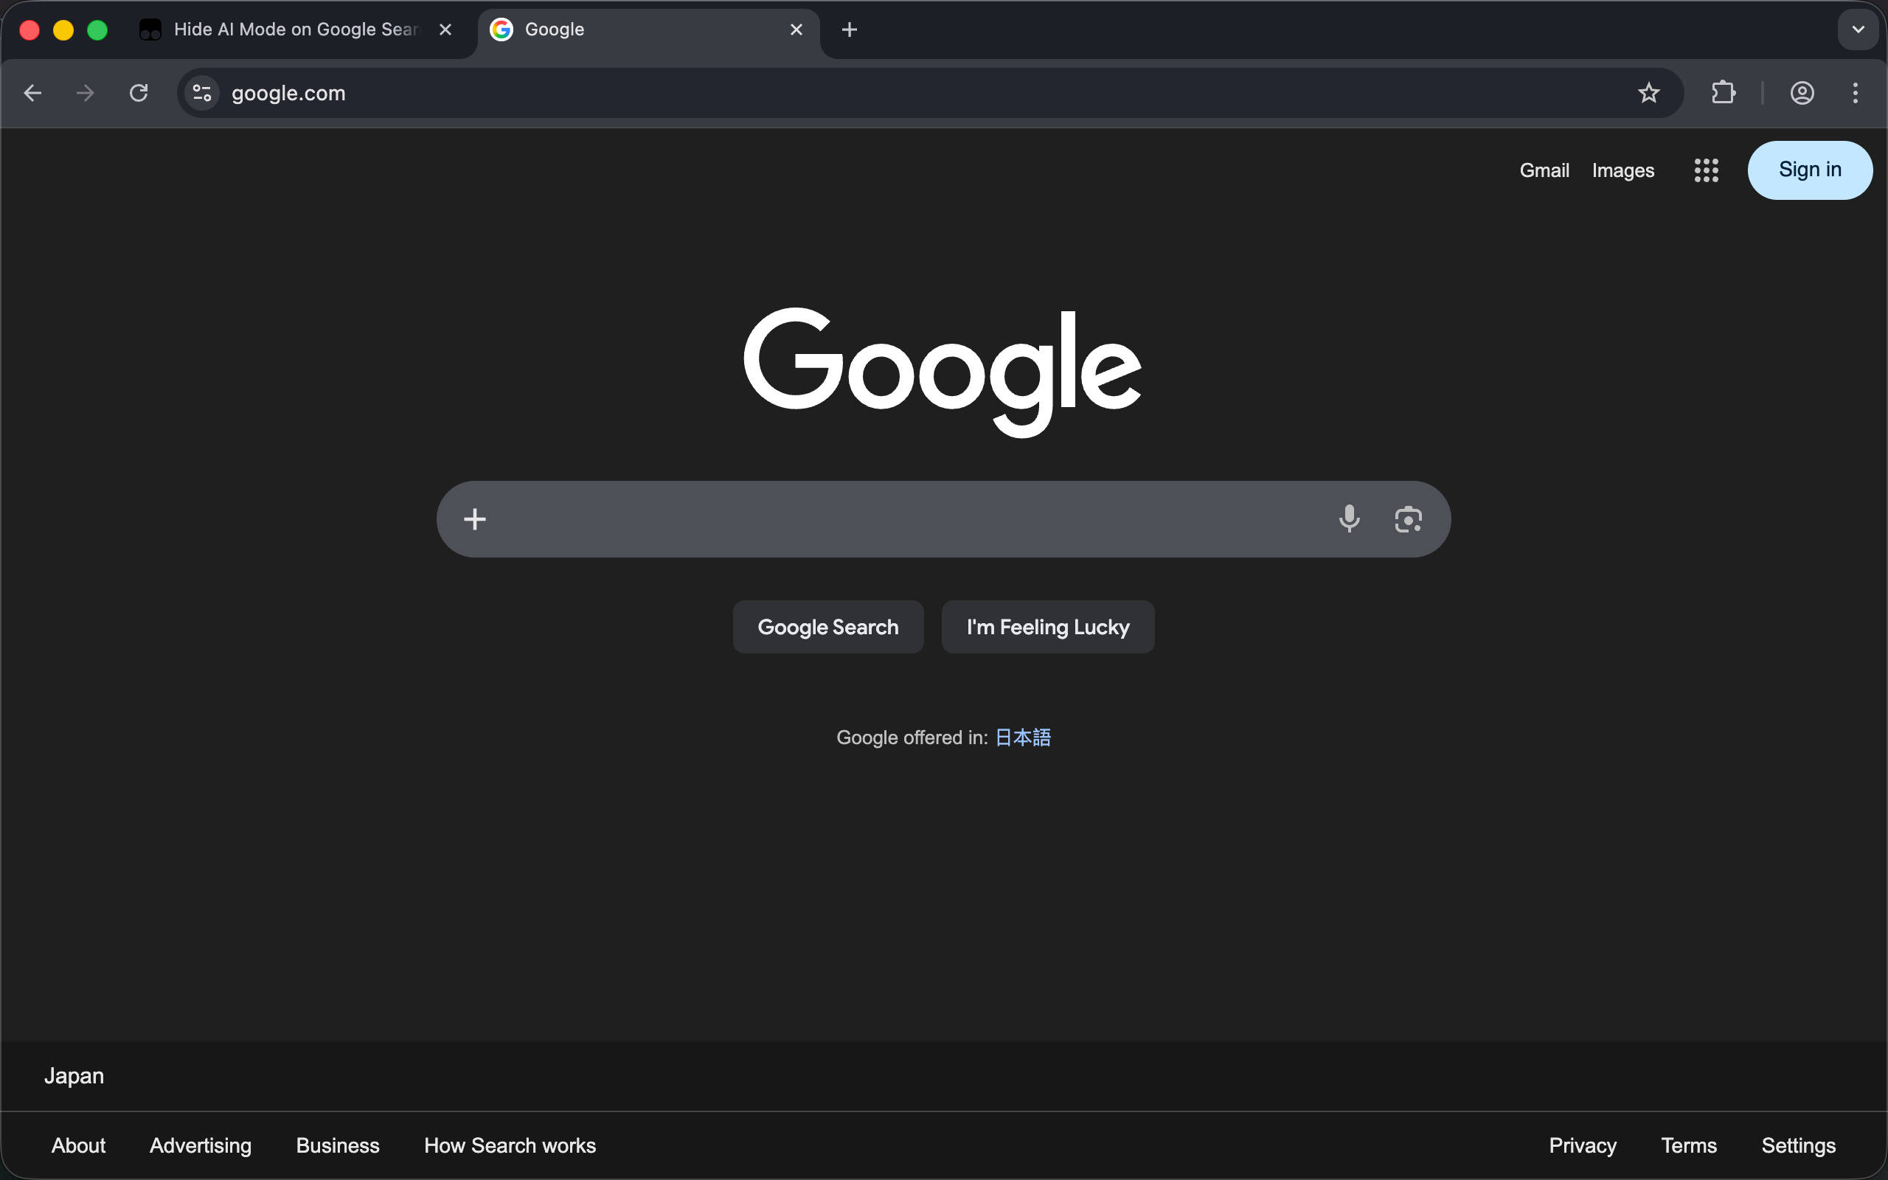Reload the current page
Viewport: 1888px width, 1180px height.
tap(139, 93)
